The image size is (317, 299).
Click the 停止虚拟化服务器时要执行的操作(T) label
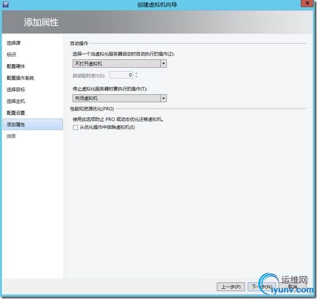pos(110,89)
